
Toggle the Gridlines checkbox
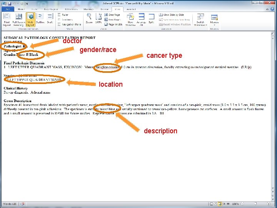(59, 20)
